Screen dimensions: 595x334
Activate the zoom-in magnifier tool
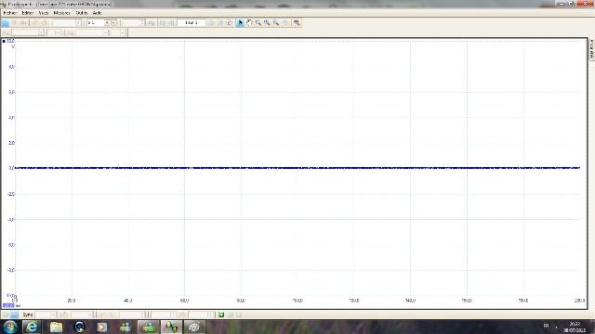click(267, 22)
